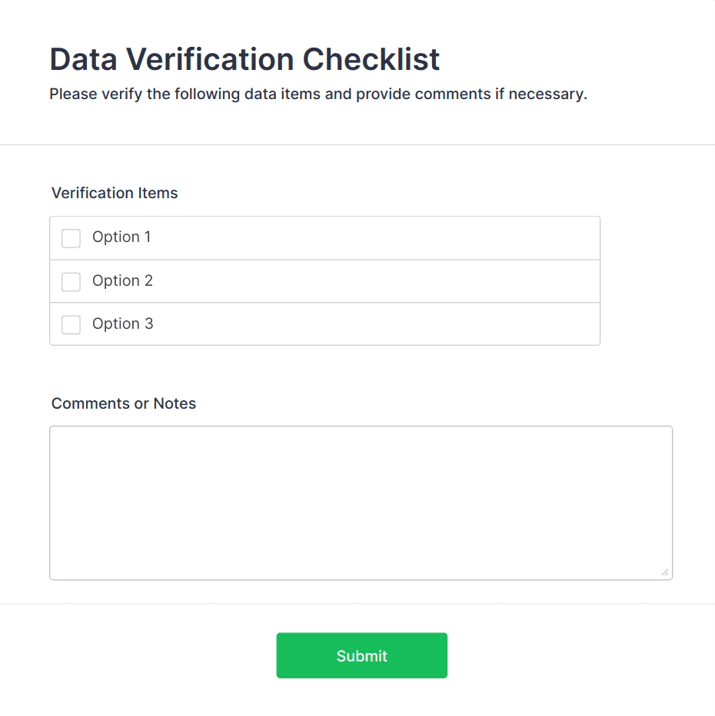Click the instruction subtitle under the heading

(318, 95)
